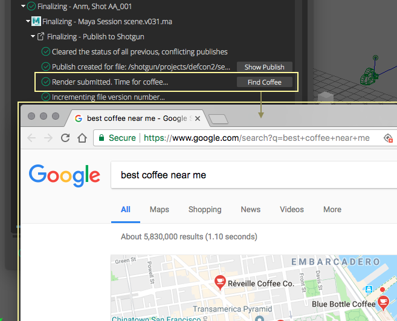
Task: Click the Find Coffee button
Action: [x=264, y=82]
